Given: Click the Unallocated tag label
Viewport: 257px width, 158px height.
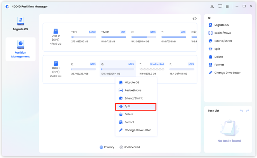Looking at the screenshot, I should pyautogui.click(x=157, y=64).
